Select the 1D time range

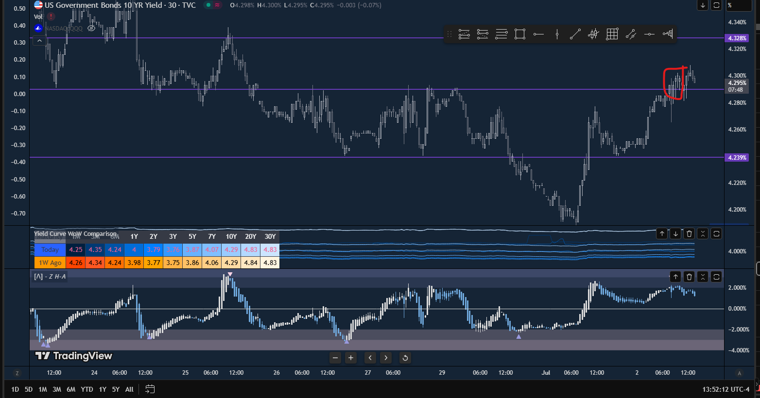[x=15, y=389]
